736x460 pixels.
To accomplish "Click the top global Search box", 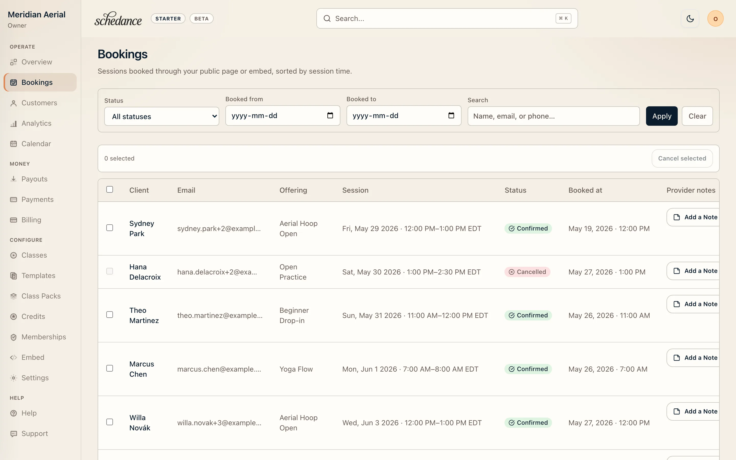I will click(x=447, y=19).
